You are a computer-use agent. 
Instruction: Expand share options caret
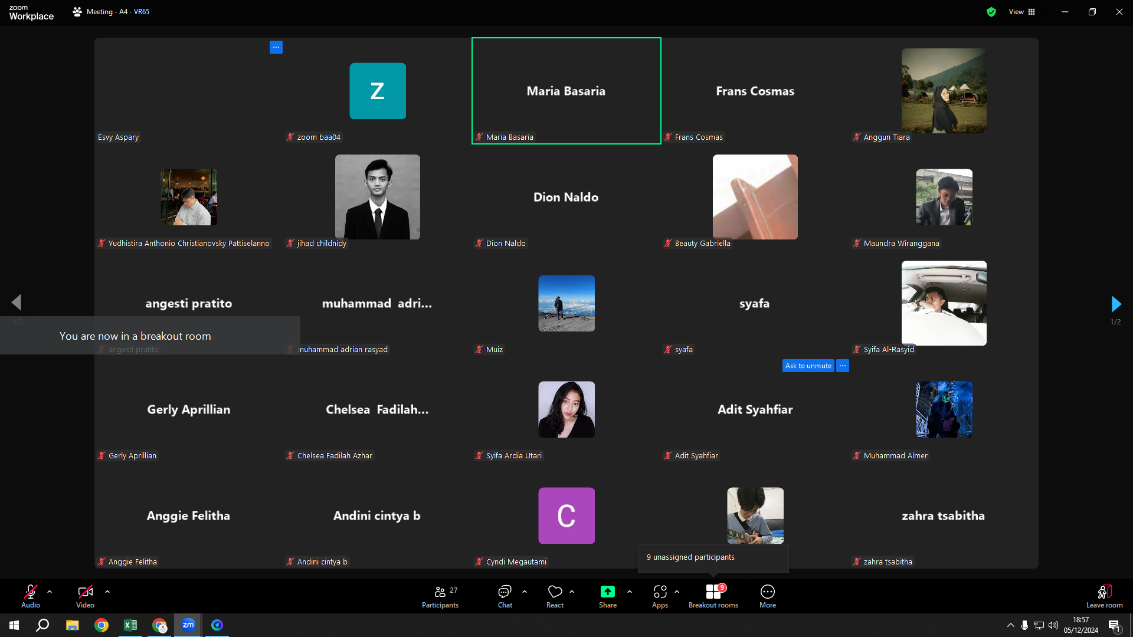[x=630, y=592]
